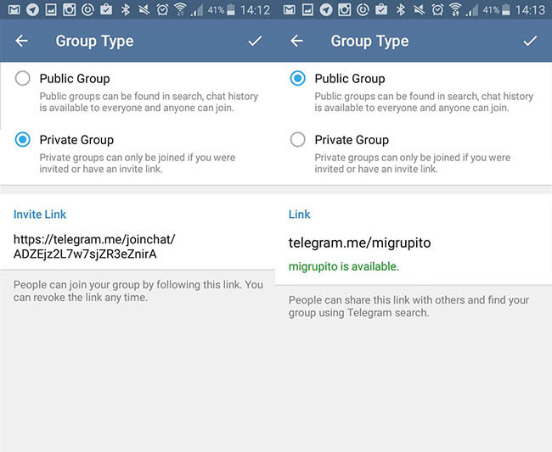552x452 pixels.
Task: Confirm with checkmark on the migrupito link screen
Action: pos(530,41)
